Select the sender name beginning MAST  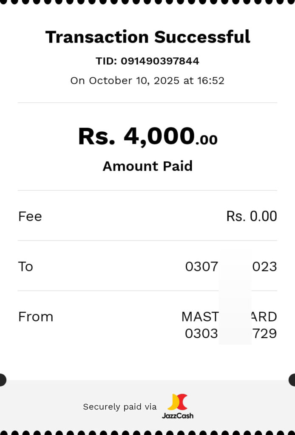(x=200, y=317)
